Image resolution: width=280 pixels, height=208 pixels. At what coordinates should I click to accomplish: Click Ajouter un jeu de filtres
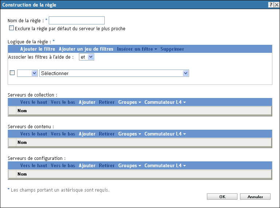86,49
